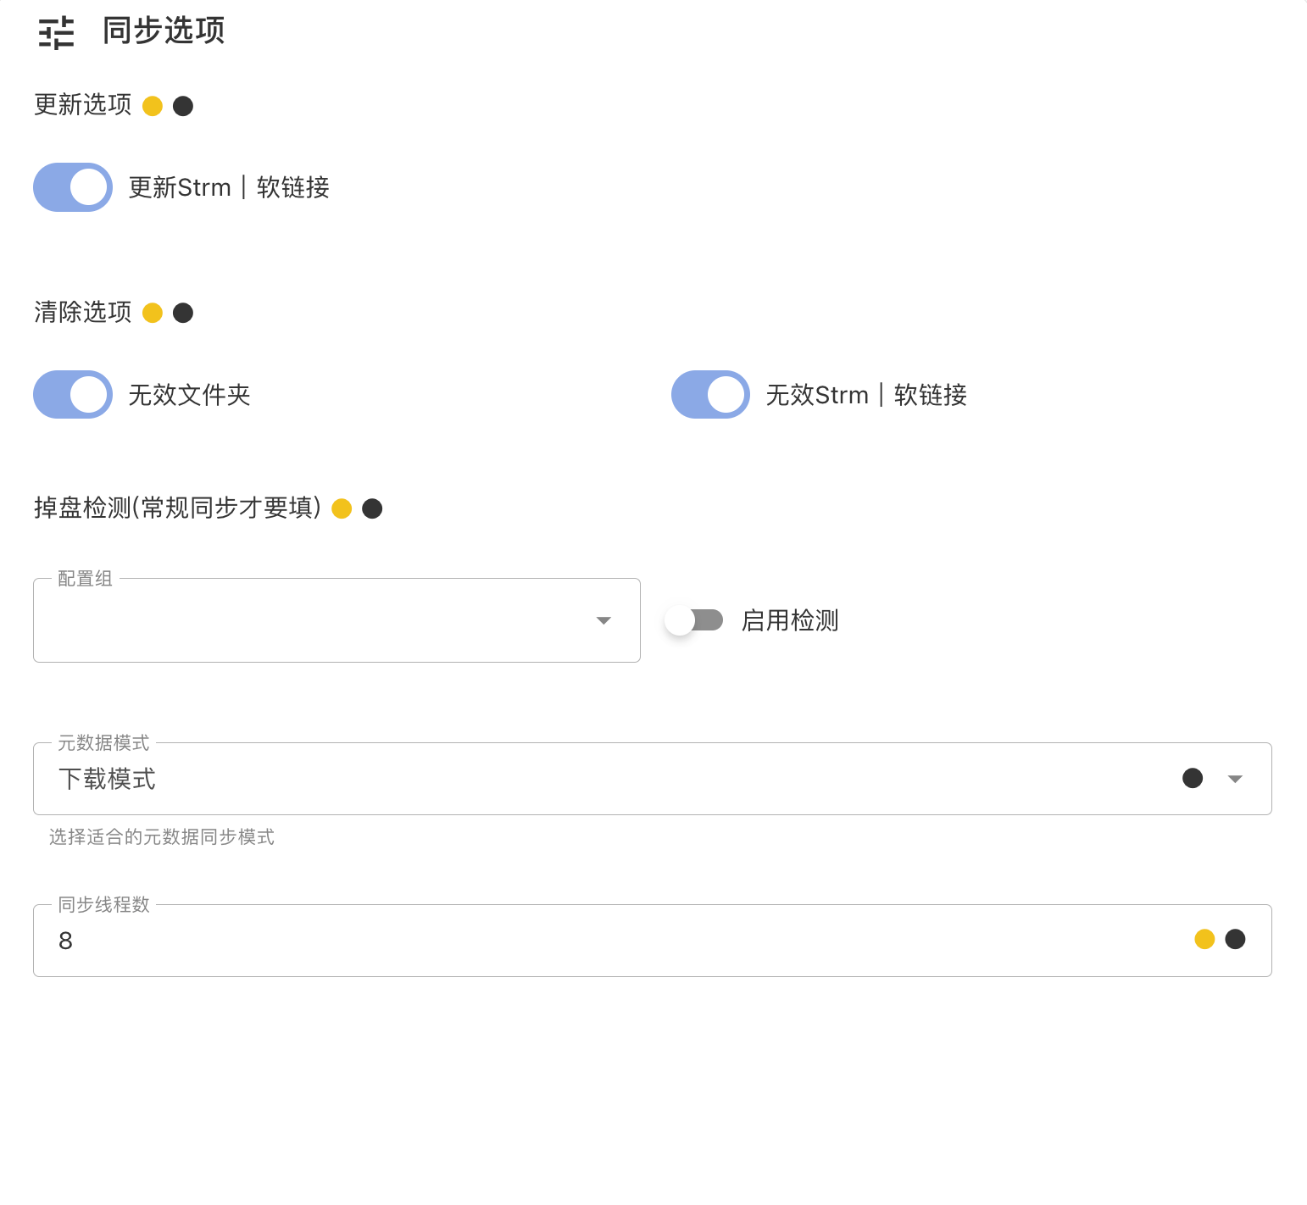Enable the 启用检测 switch
1307x1205 pixels.
tap(694, 620)
